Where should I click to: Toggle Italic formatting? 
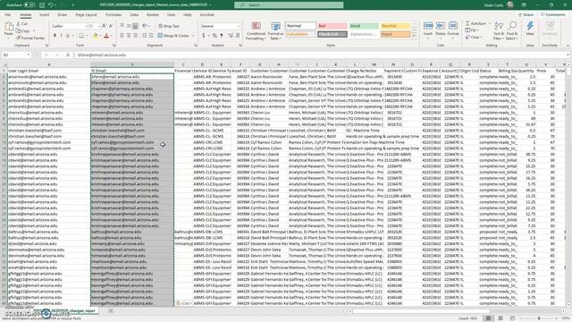click(62, 36)
